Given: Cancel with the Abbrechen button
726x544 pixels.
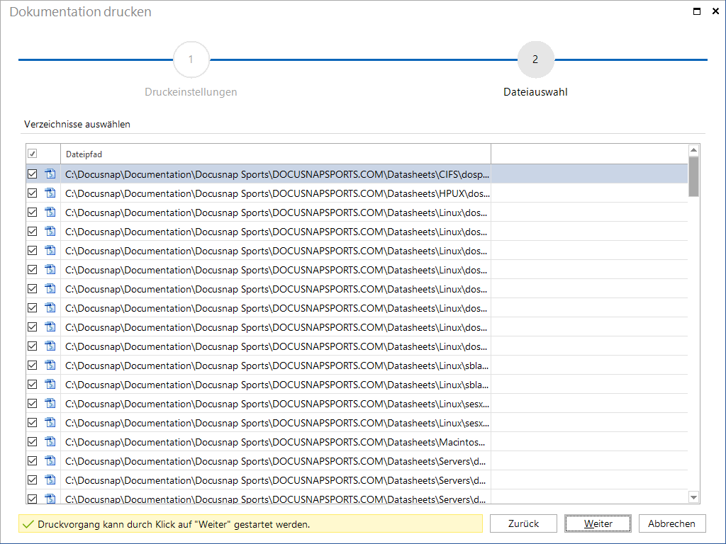Looking at the screenshot, I should click(672, 523).
